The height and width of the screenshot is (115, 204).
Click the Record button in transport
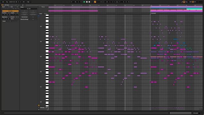click(89, 2)
